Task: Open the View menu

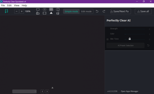Action: pos(17,6)
